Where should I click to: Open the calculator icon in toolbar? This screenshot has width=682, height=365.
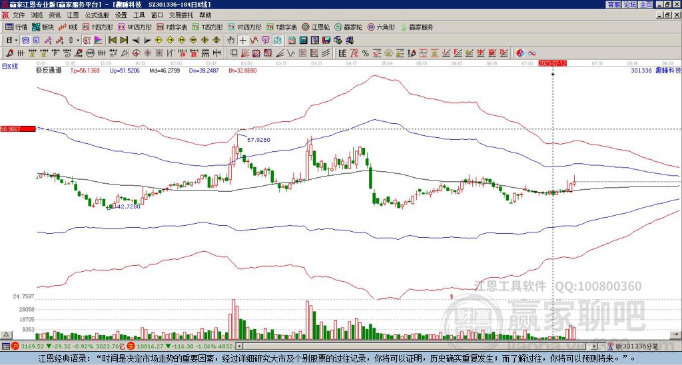point(303,41)
